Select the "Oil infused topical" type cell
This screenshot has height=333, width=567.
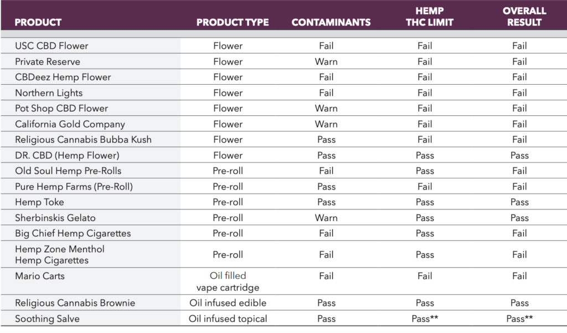click(228, 319)
